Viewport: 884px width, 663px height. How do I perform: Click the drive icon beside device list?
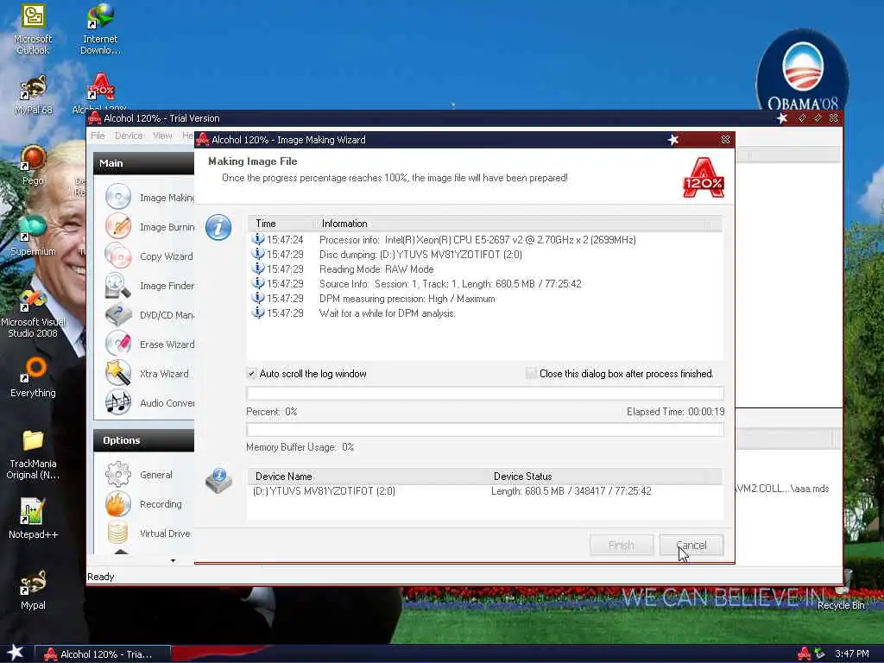(x=218, y=481)
